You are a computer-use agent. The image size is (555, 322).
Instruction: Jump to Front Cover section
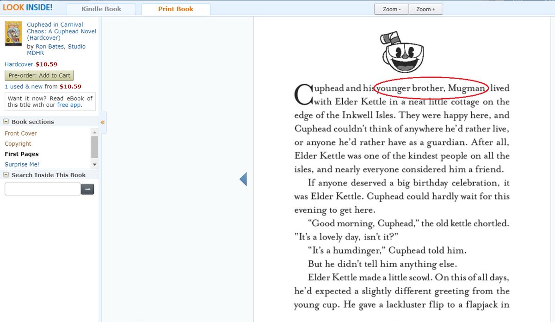(21, 133)
